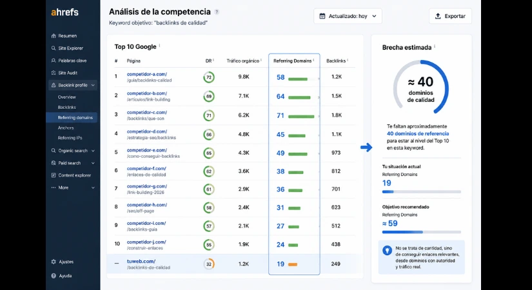This screenshot has height=290, width=532.
Task: Click info icon beside Brecha estimada
Action: point(435,46)
